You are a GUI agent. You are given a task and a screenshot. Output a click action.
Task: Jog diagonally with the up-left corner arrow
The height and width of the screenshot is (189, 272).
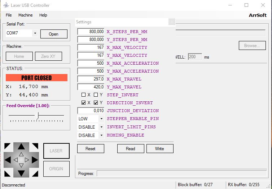click(x=7, y=146)
